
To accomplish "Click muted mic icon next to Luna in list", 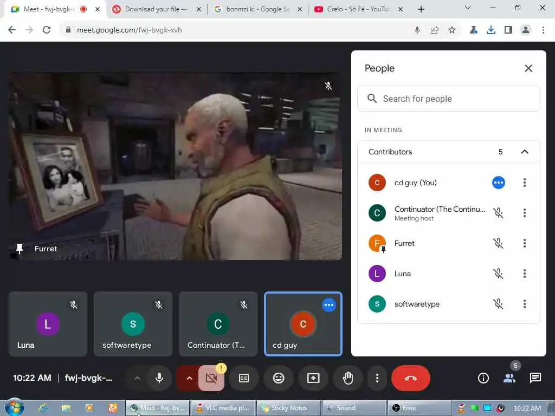I will (x=499, y=274).
